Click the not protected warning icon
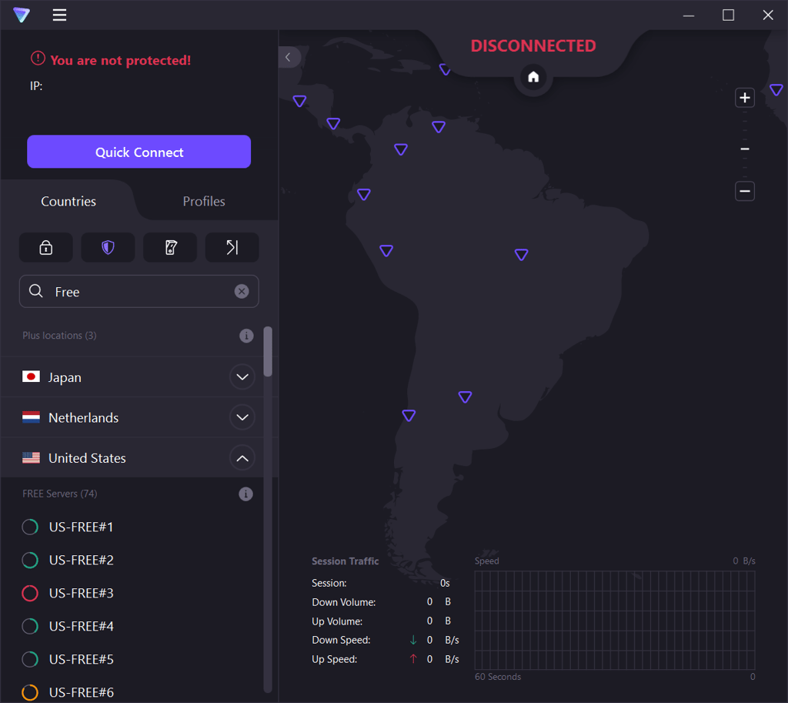 pos(38,59)
